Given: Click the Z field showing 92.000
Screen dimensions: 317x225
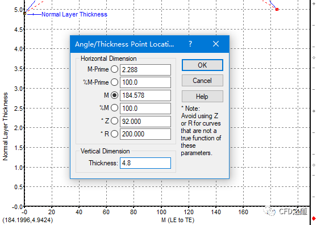Looking at the screenshot, I should click(145, 121).
